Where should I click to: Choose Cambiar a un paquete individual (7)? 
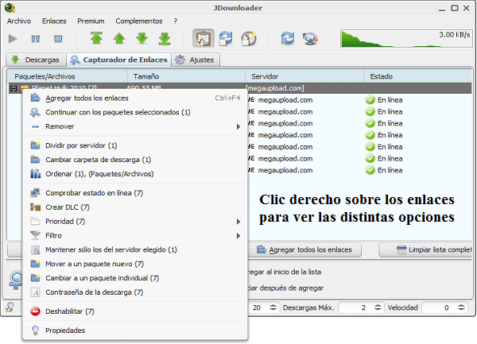click(x=135, y=278)
